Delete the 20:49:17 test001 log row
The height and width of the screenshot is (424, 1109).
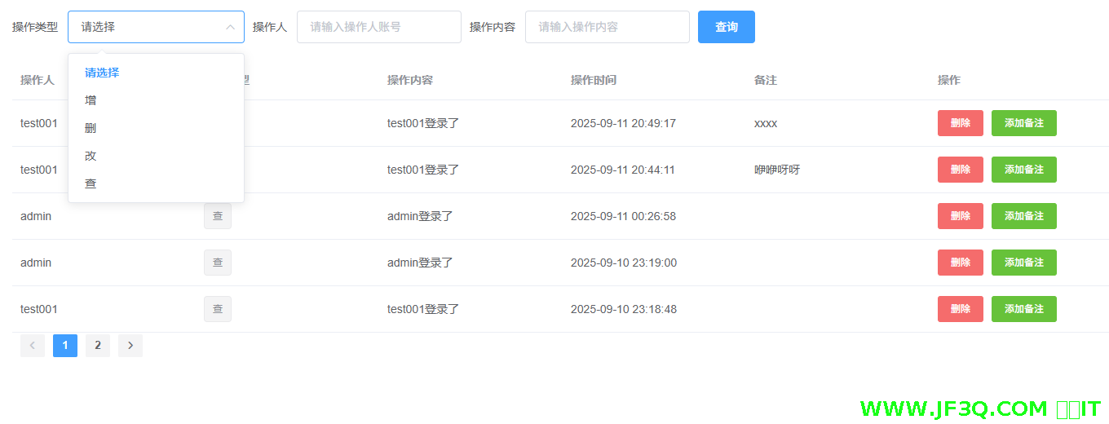point(960,123)
